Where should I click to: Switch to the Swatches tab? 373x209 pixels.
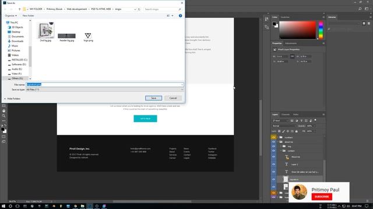[285, 17]
